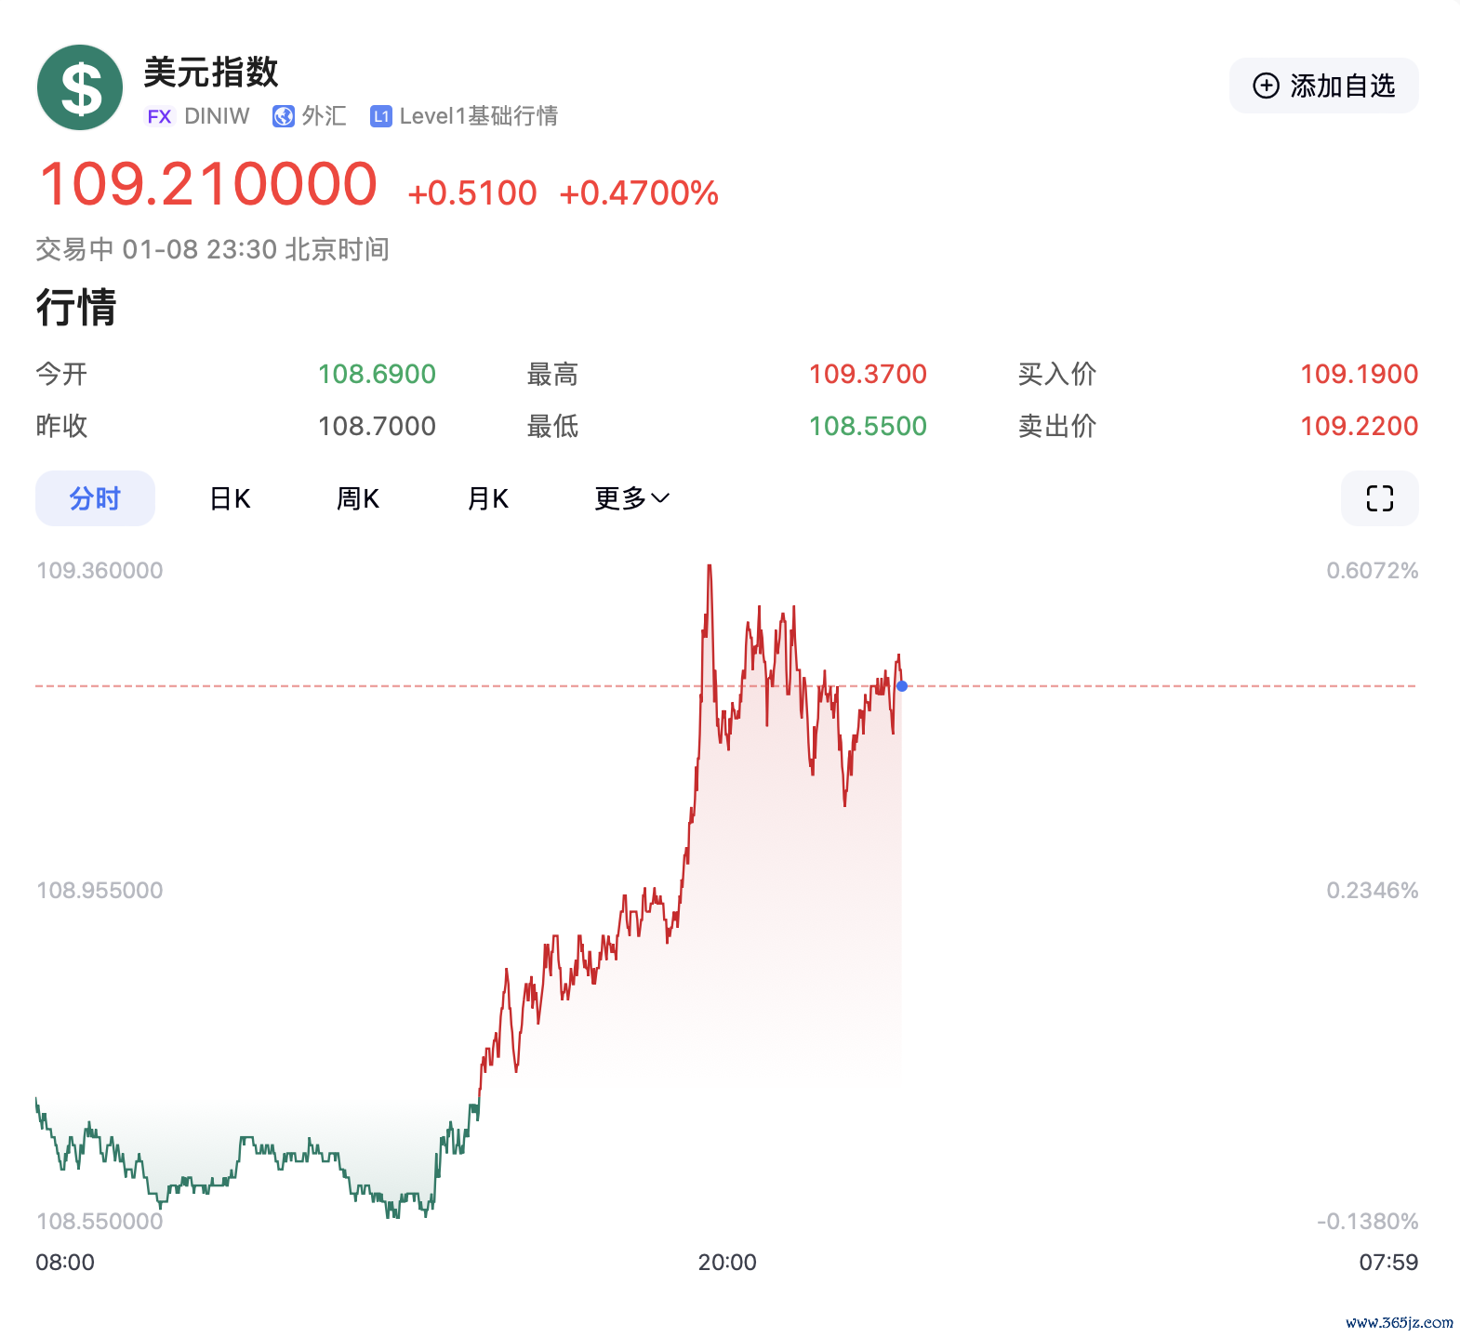Screen dimensions: 1460x1337
Task: Click the DINIW ticker symbol
Action: pyautogui.click(x=217, y=116)
